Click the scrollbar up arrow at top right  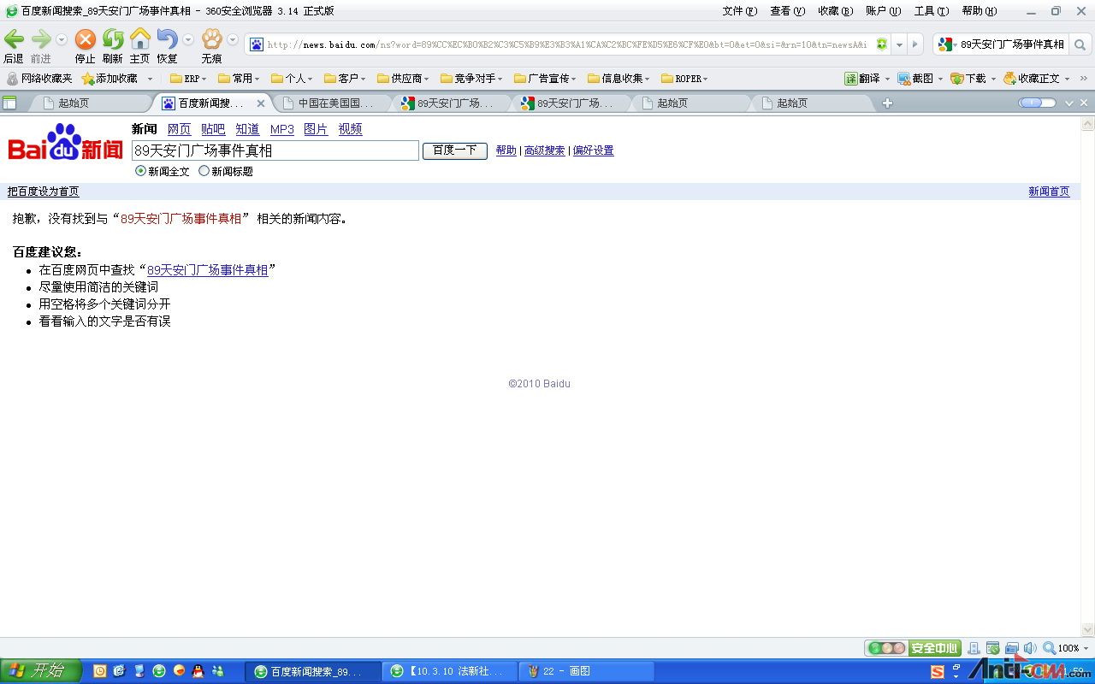click(1088, 123)
